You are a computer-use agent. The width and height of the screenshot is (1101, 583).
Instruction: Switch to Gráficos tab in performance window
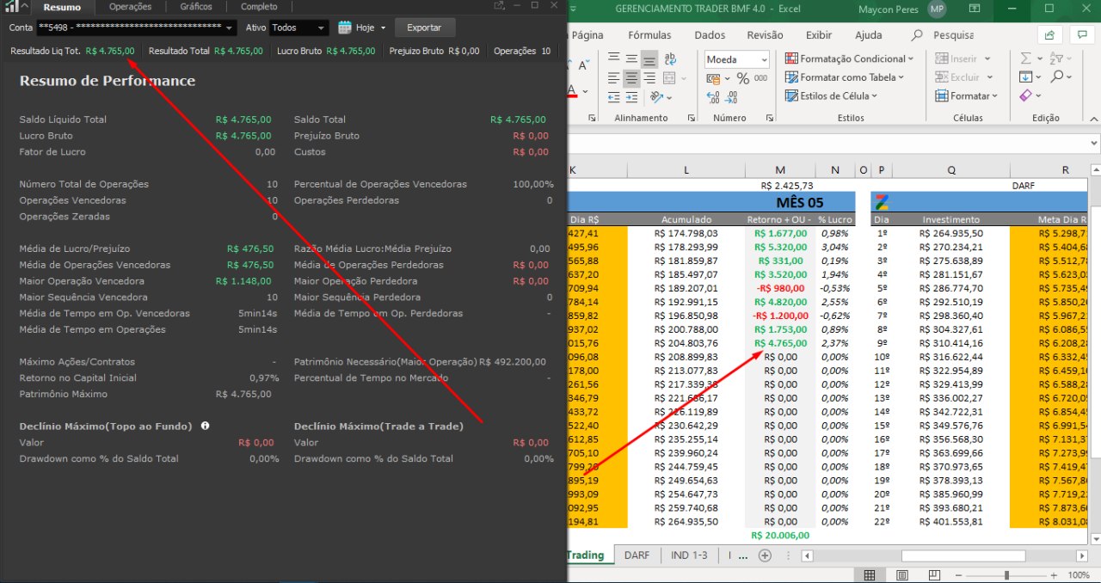(196, 7)
